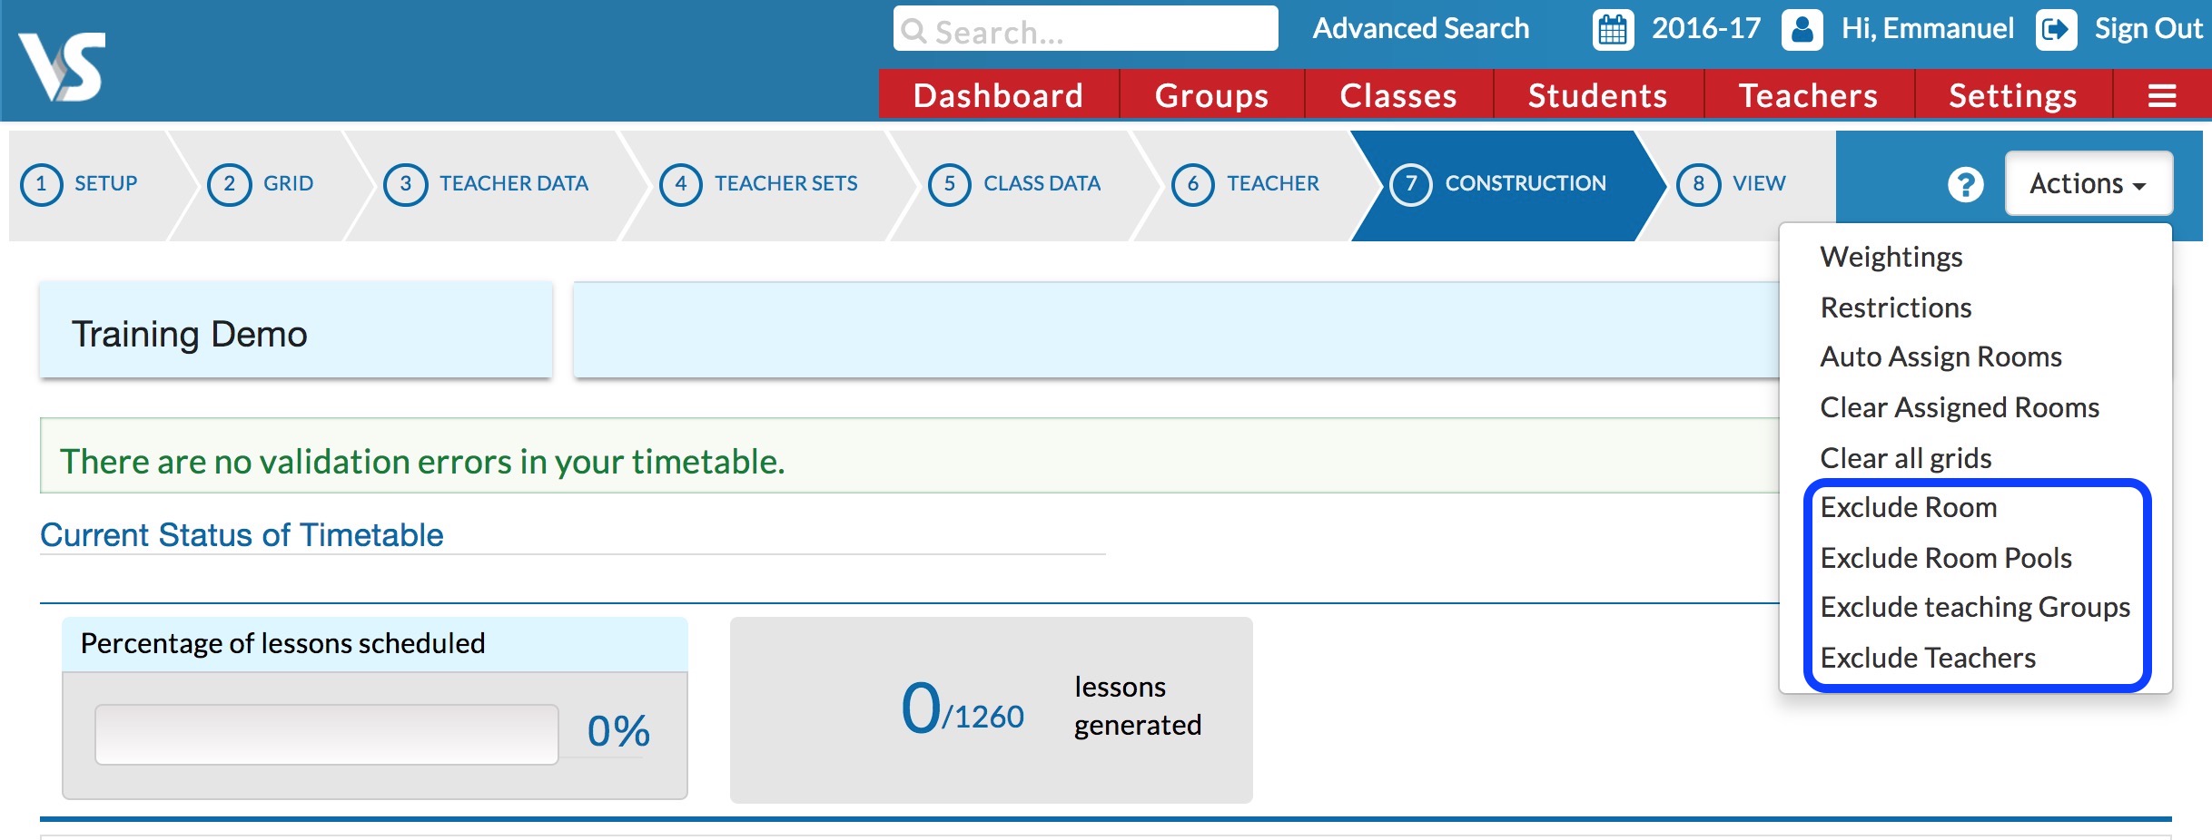2212x840 pixels.
Task: Click the Training Demo title
Action: pos(190,334)
